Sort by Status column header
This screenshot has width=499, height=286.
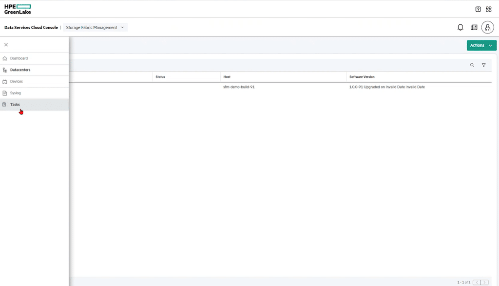point(160,77)
